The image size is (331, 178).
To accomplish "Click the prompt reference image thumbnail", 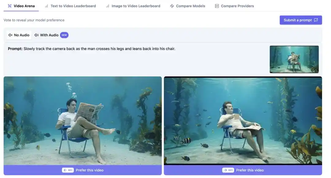I will (x=294, y=59).
